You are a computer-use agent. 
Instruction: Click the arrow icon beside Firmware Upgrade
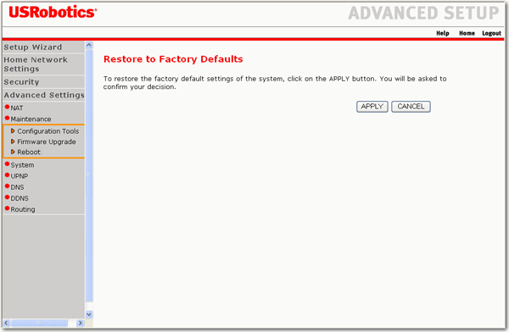pyautogui.click(x=13, y=141)
